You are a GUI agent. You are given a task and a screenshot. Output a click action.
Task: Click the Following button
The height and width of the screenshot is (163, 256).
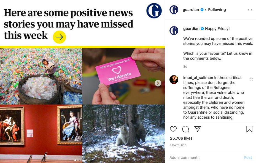pyautogui.click(x=217, y=10)
